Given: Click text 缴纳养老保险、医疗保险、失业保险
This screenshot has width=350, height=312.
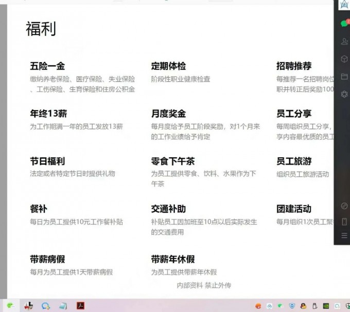Looking at the screenshot, I should pyautogui.click(x=82, y=79).
